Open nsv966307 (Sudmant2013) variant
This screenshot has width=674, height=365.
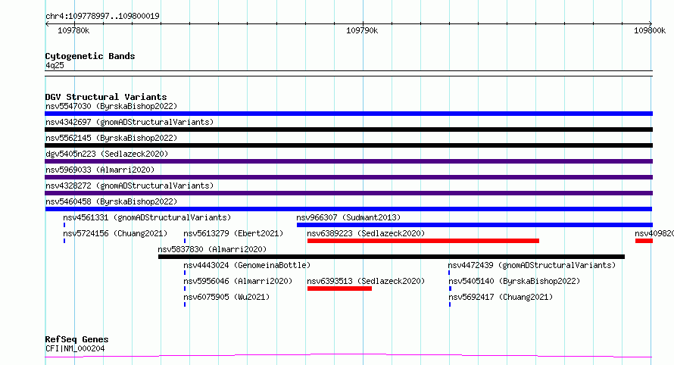pos(348,217)
